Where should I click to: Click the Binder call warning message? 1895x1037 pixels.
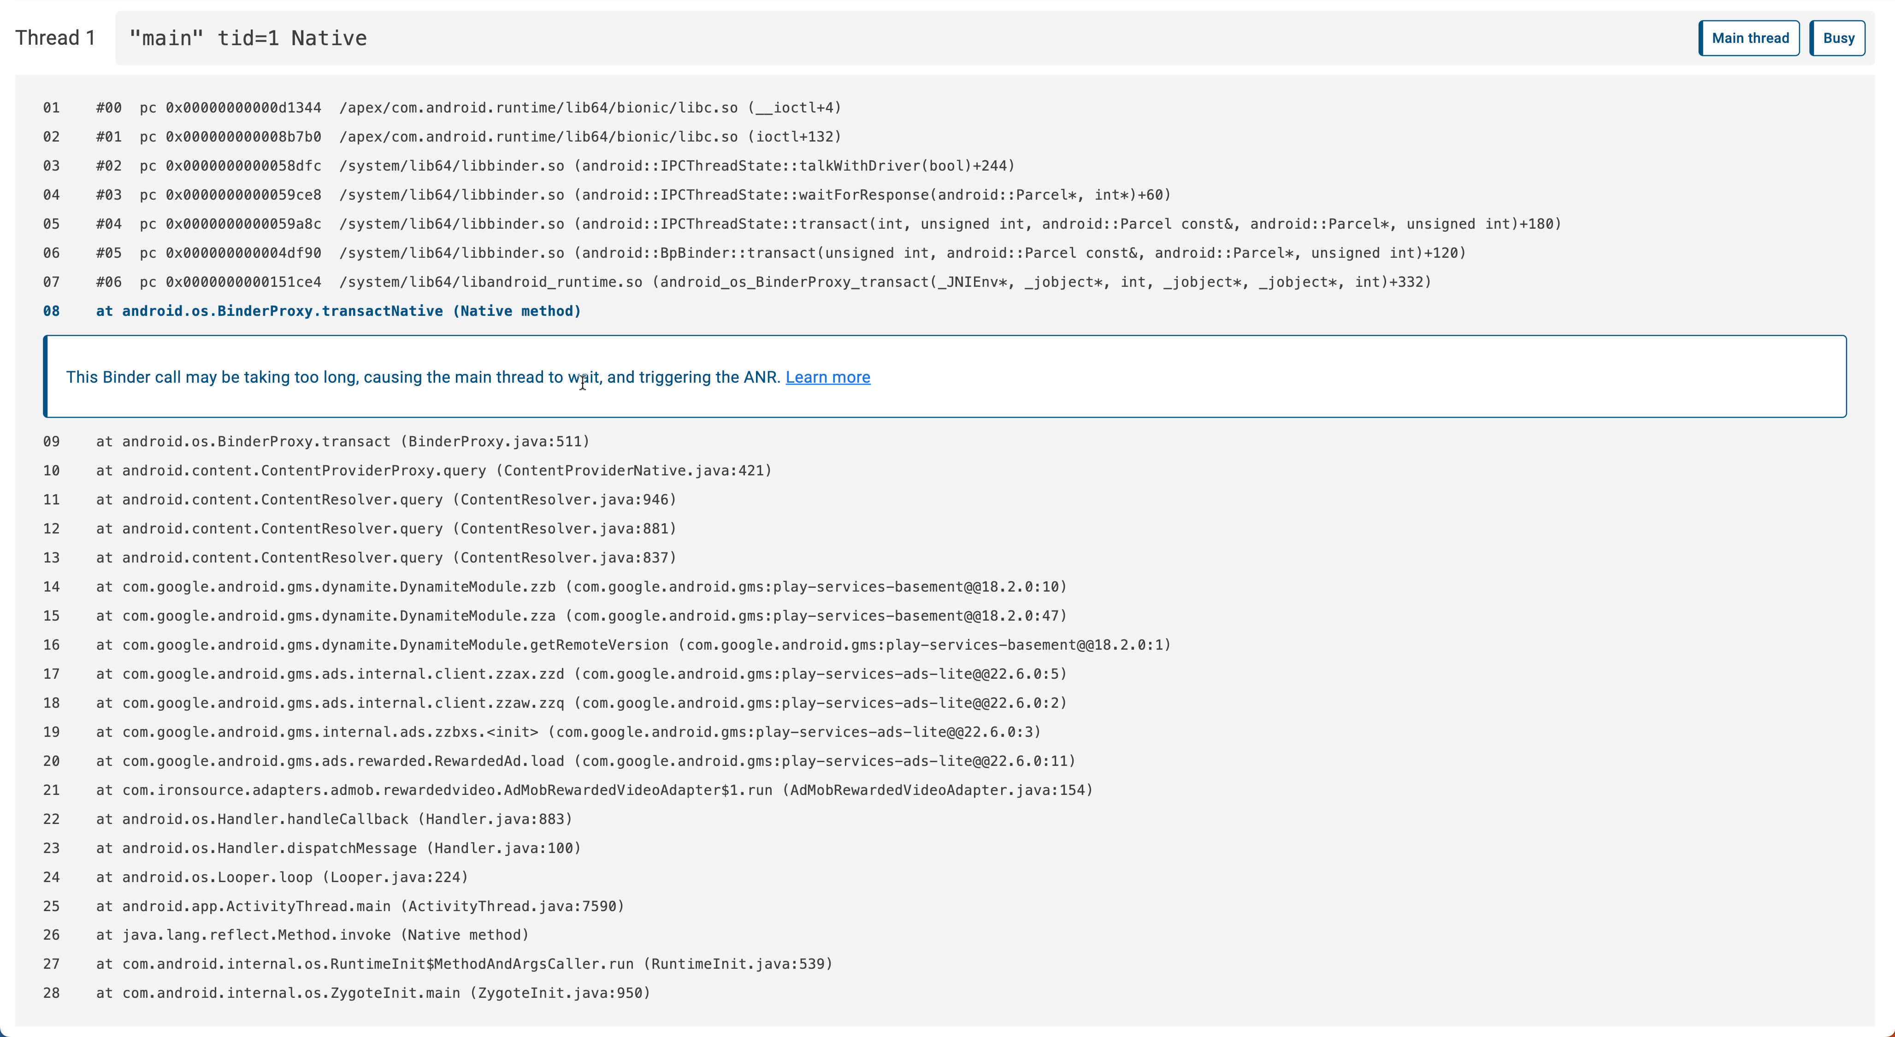tap(423, 377)
